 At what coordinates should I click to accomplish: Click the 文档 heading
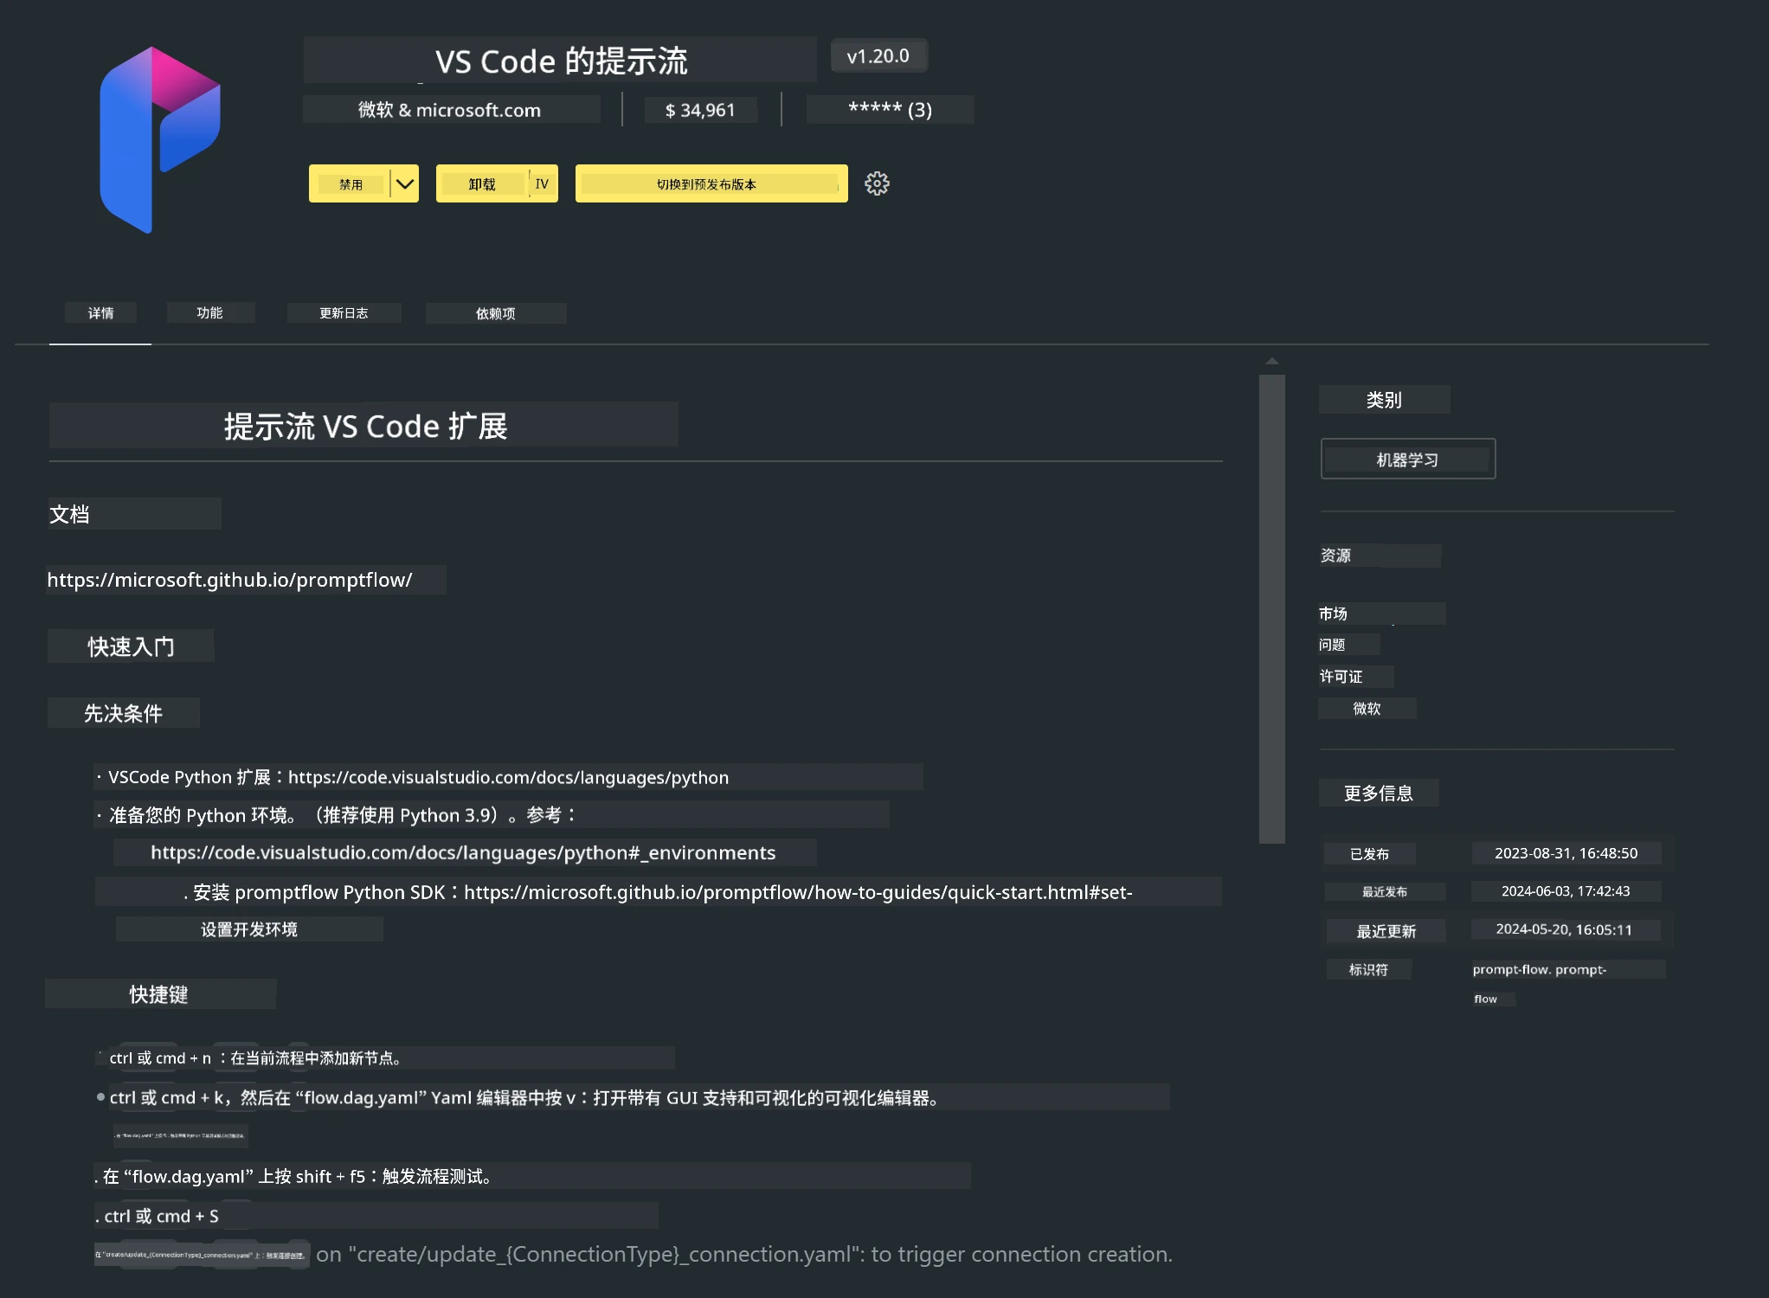(69, 514)
